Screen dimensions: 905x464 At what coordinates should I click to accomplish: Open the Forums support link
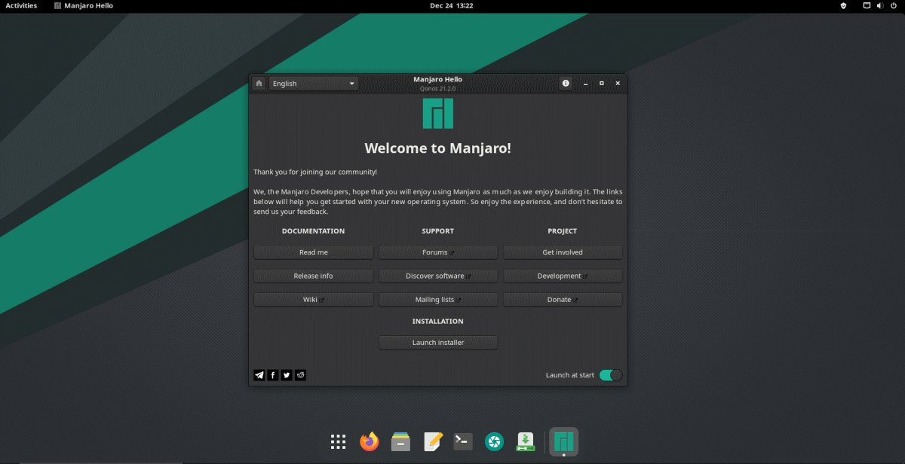438,252
